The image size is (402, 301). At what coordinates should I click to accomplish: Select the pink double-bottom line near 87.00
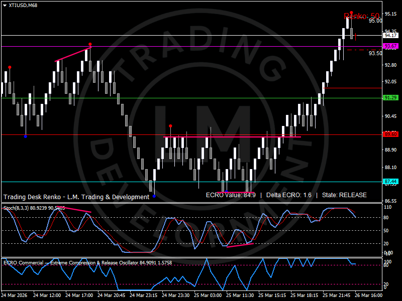[236, 192]
